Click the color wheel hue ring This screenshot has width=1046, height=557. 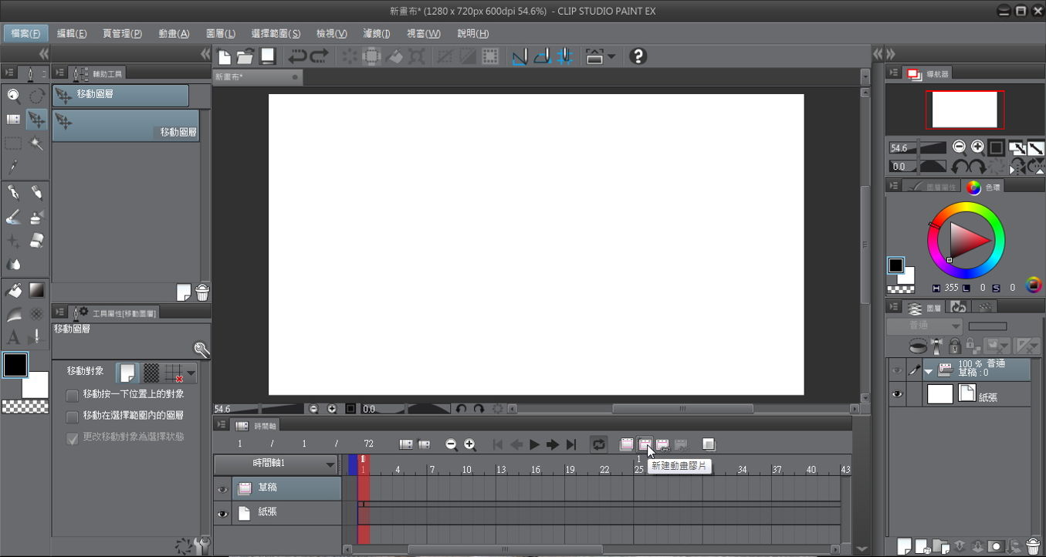coord(966,207)
